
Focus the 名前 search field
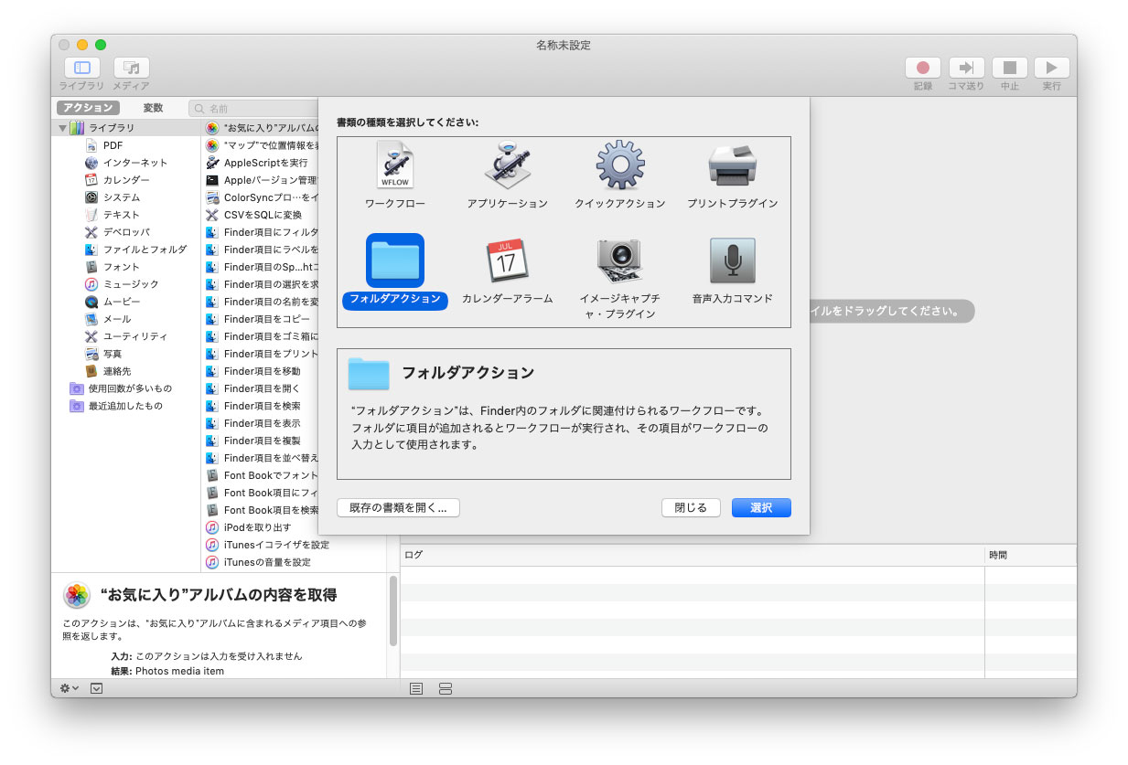pos(254,108)
